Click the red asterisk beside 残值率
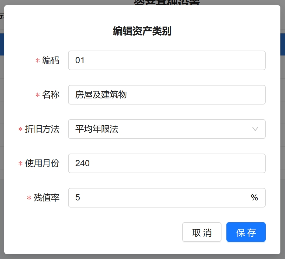This screenshot has width=285, height=259. coord(29,198)
